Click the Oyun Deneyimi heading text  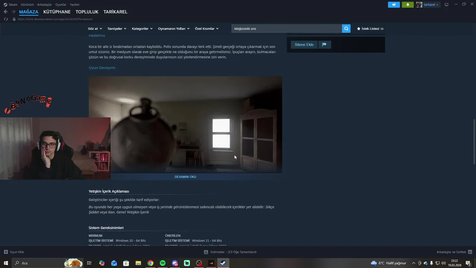tap(102, 68)
